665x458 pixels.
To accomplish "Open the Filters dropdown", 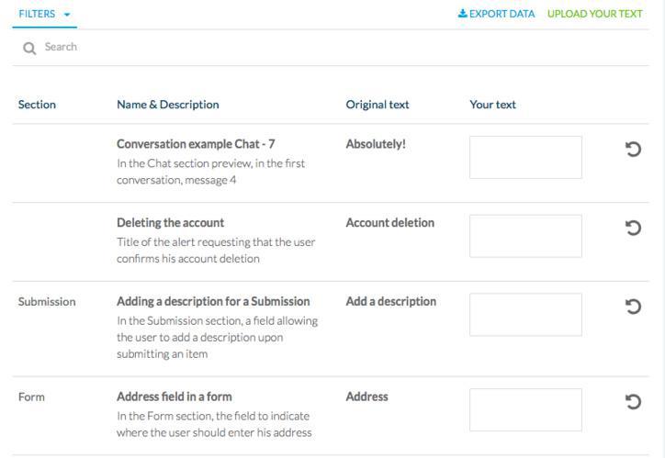I will pos(43,14).
